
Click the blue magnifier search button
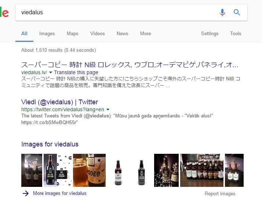[237, 12]
